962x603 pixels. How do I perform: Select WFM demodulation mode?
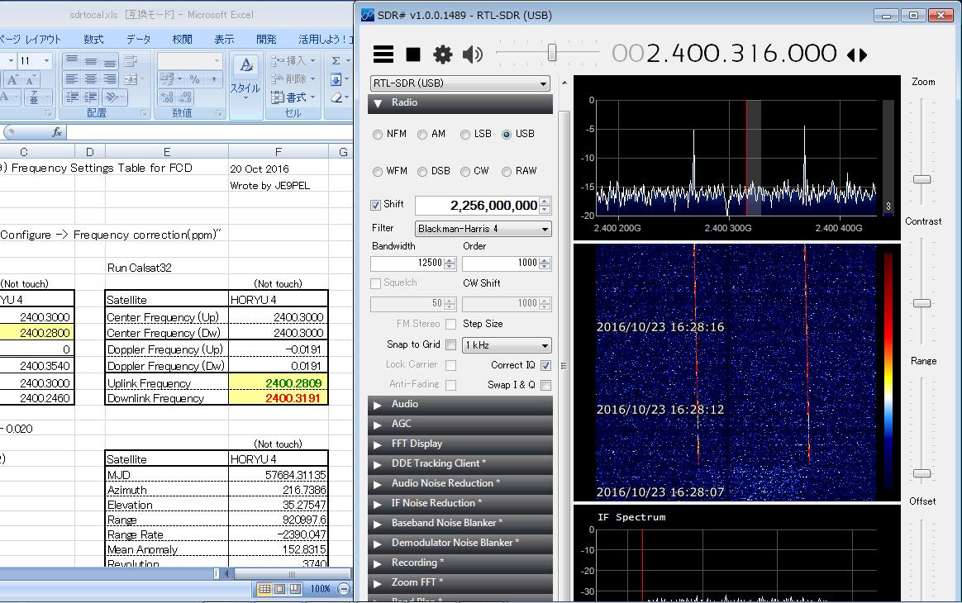click(x=378, y=172)
